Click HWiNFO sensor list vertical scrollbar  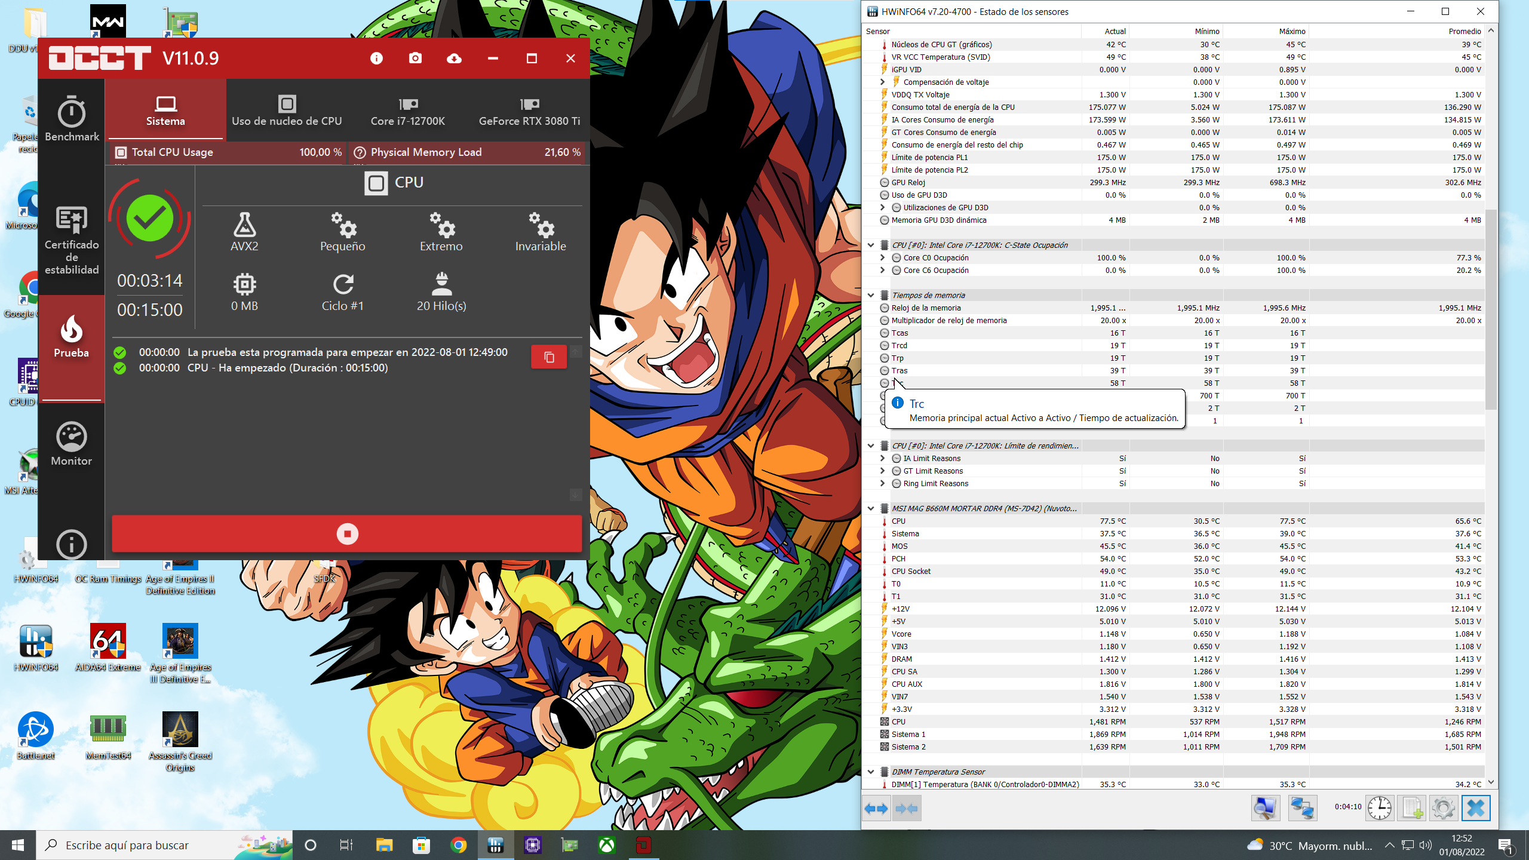pyautogui.click(x=1491, y=311)
